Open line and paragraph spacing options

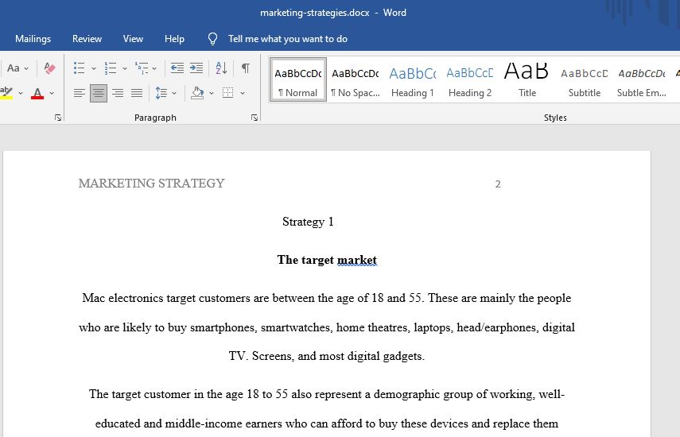[161, 93]
